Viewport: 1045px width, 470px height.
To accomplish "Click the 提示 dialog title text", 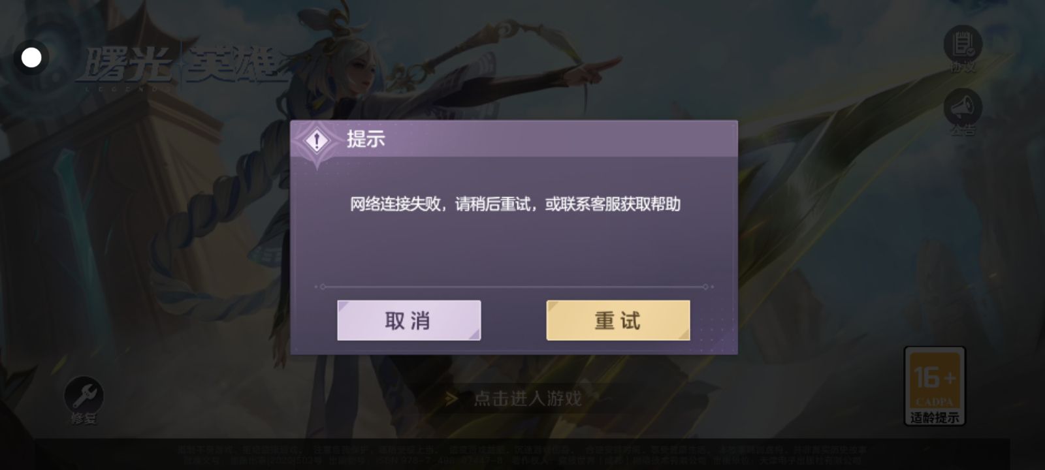I will tap(366, 139).
